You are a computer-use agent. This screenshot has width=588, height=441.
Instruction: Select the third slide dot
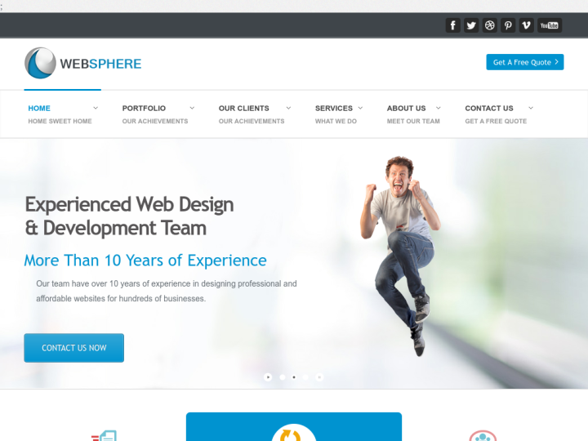[305, 376]
